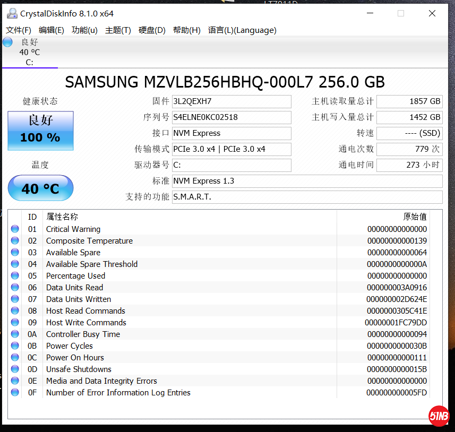Open the 硬盘(D) disk menu

[152, 30]
